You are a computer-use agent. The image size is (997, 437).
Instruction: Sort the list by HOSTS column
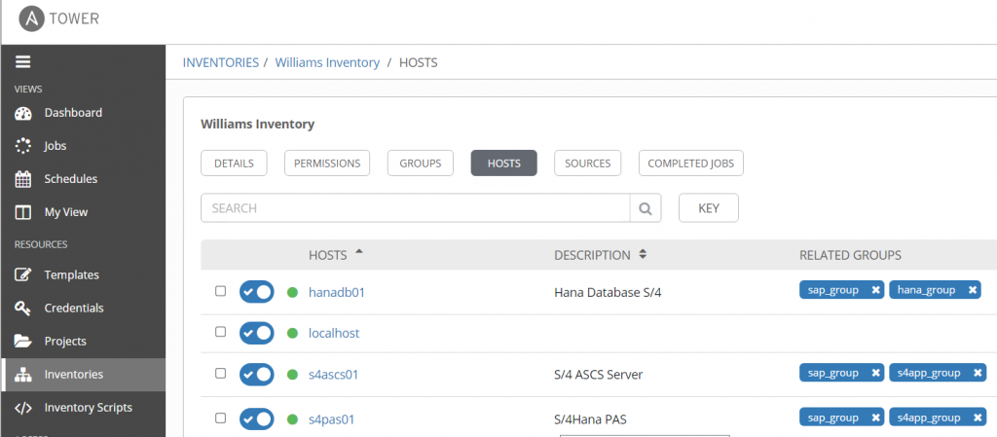tap(336, 255)
